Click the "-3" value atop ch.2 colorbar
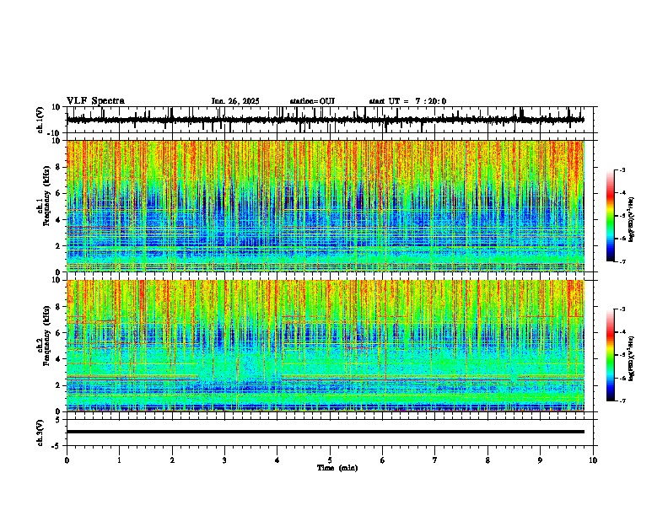Image resolution: width=668 pixels, height=516 pixels. coord(622,309)
